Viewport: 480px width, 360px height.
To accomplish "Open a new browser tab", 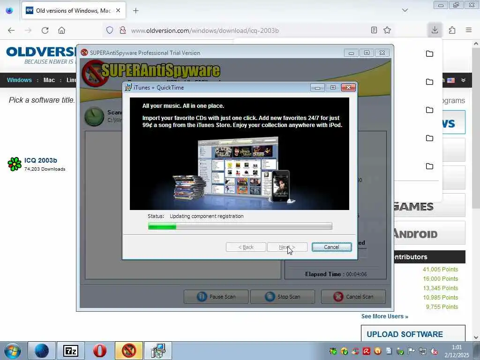I will tap(135, 11).
